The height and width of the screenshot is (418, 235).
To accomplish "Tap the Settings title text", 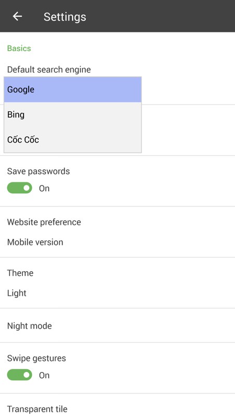I will (x=65, y=17).
